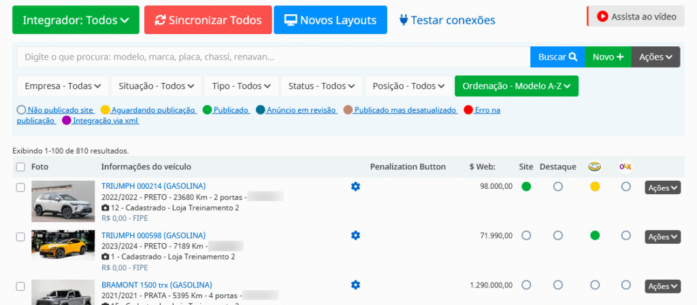Open TRIUMPH 000214 (GASOLINA) vehicle link
697x305 pixels.
(x=153, y=185)
